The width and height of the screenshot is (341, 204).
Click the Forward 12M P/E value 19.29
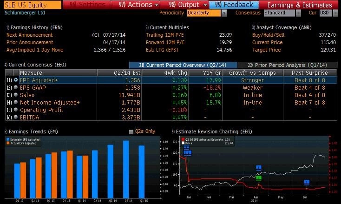pyautogui.click(x=225, y=42)
